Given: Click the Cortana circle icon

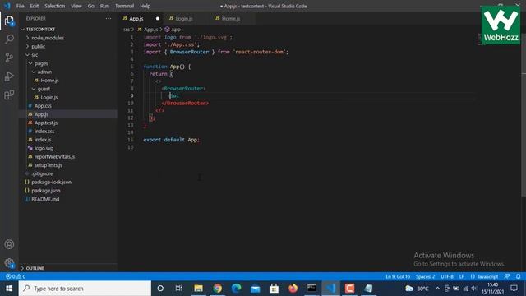Looking at the screenshot, I should click(160, 289).
